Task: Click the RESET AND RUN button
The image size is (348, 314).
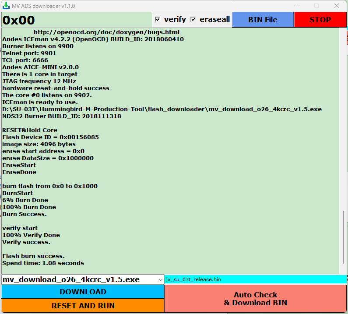Action: point(83,306)
